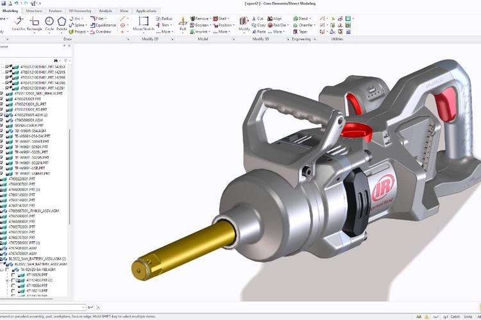The width and height of the screenshot is (481, 320).
Task: Toggle checkbox for 47655121001M01.PRT.142915
Action: [7, 72]
